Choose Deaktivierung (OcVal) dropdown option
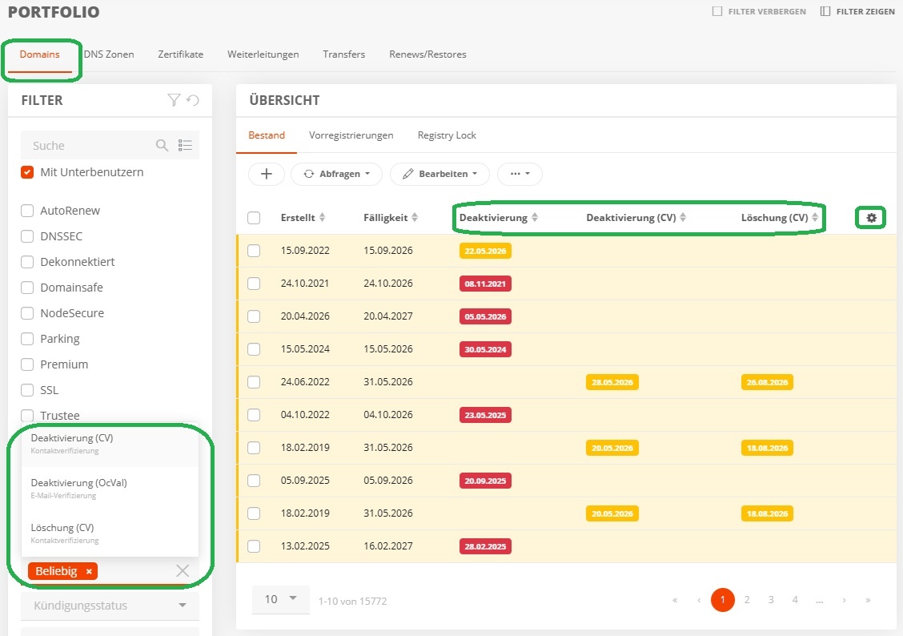The width and height of the screenshot is (903, 636). coord(110,489)
